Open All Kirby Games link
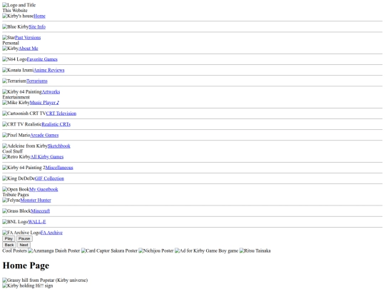The height and width of the screenshot is (289, 385). 47,156
